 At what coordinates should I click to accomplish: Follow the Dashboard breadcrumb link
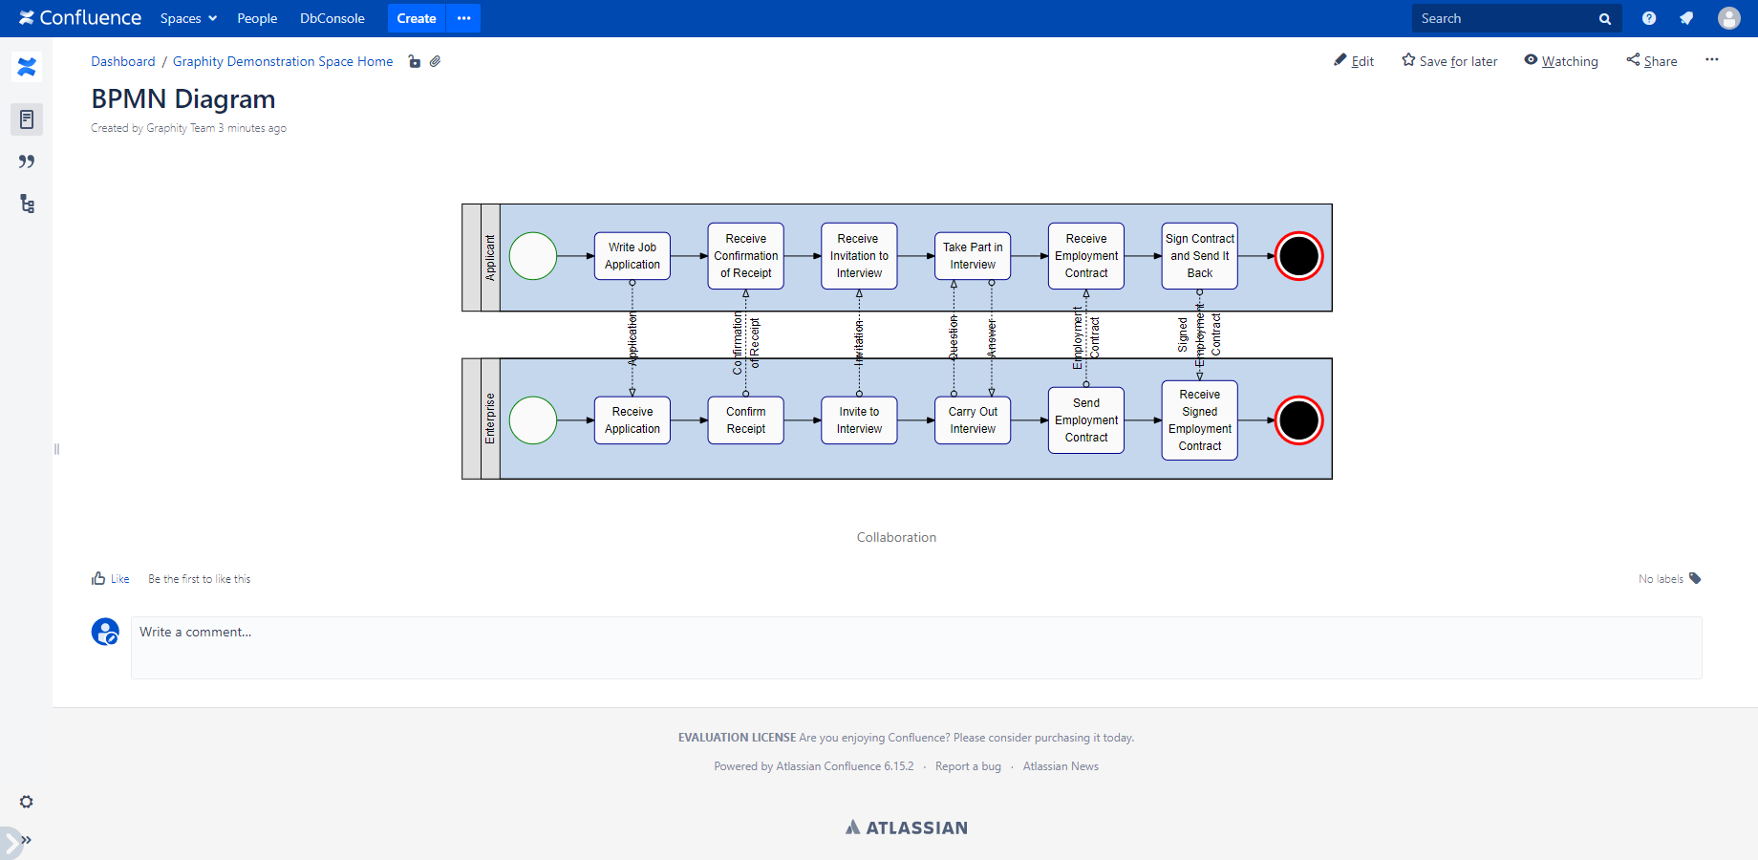point(122,61)
